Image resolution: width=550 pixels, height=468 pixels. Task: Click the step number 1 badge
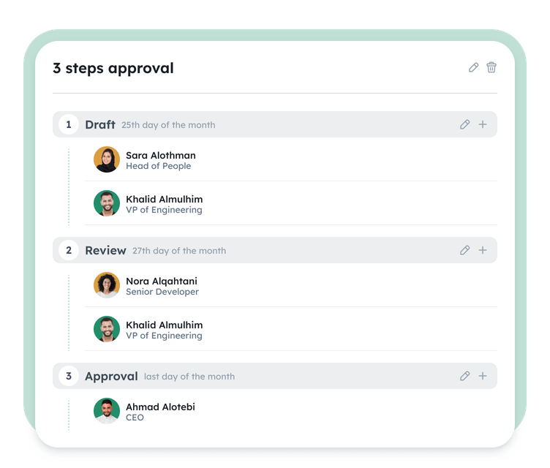click(x=69, y=125)
